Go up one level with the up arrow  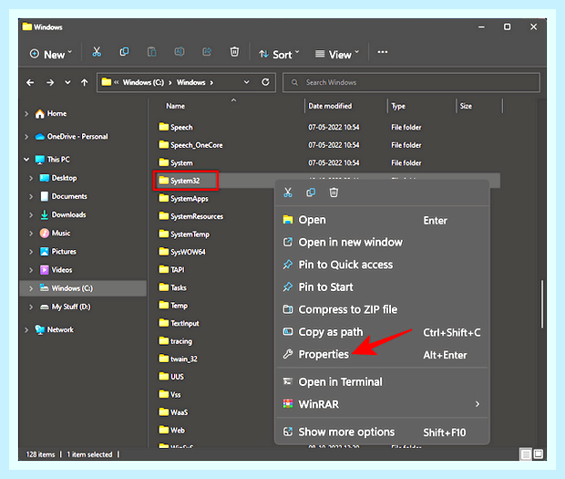pos(85,83)
